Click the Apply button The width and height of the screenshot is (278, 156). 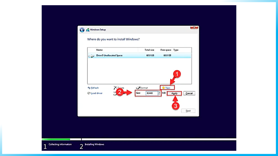click(174, 93)
